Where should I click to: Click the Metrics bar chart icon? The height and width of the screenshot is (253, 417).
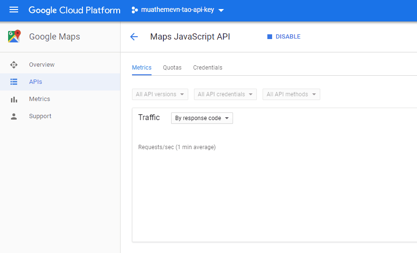pyautogui.click(x=14, y=99)
